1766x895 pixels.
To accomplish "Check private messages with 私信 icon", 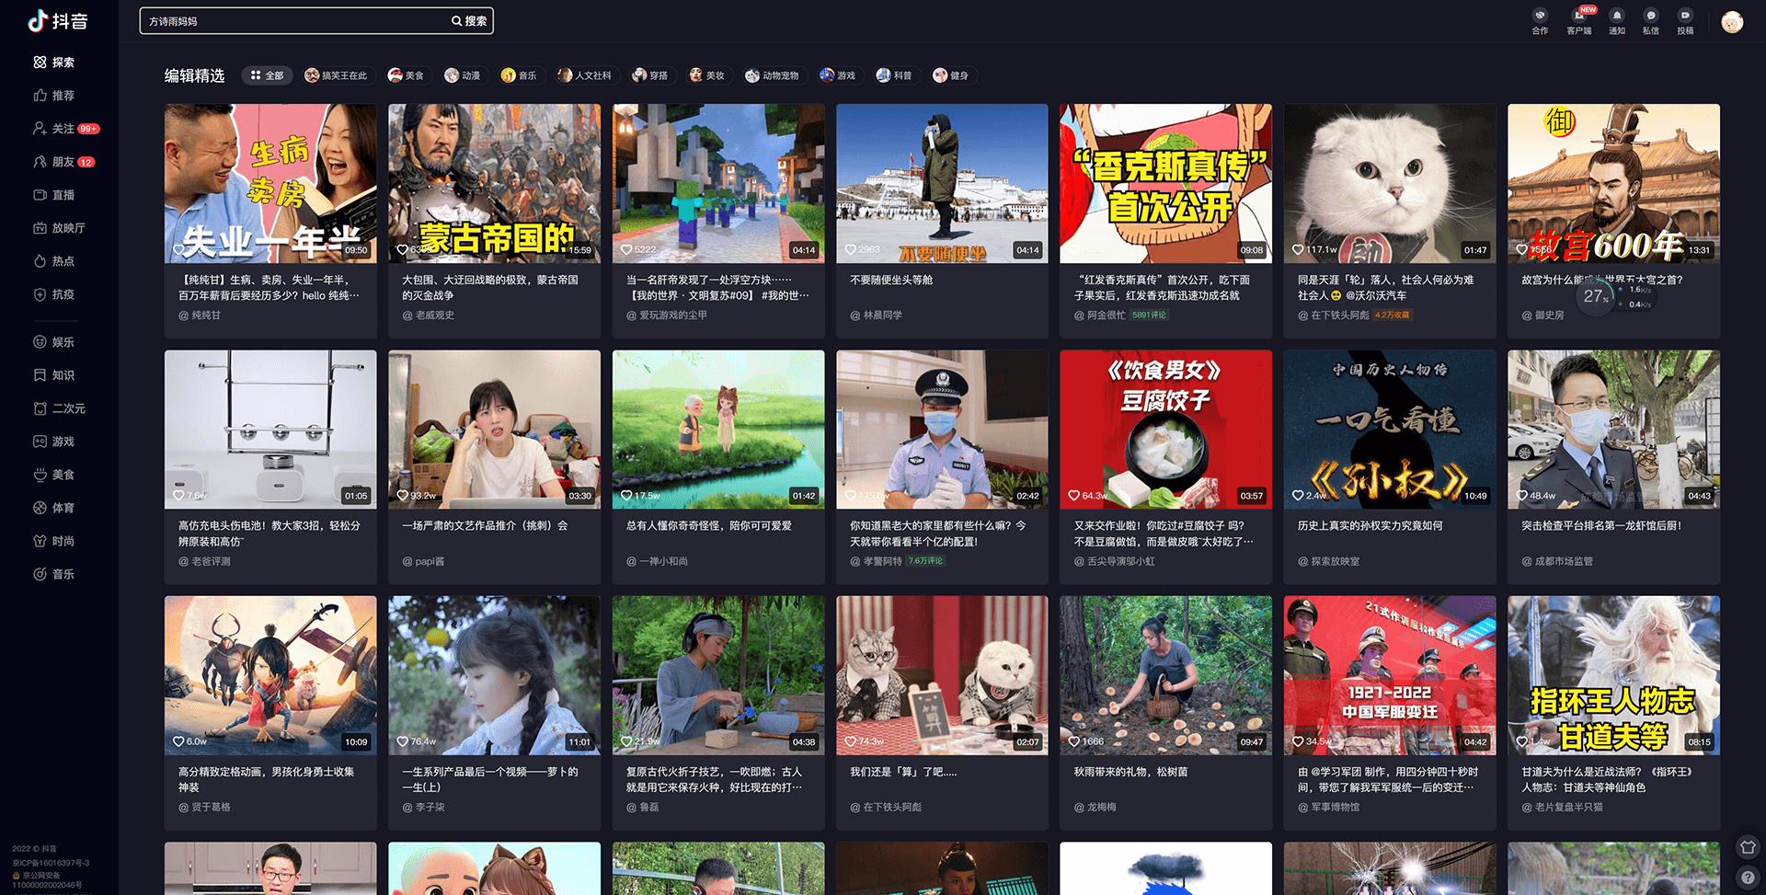I will coord(1651,20).
